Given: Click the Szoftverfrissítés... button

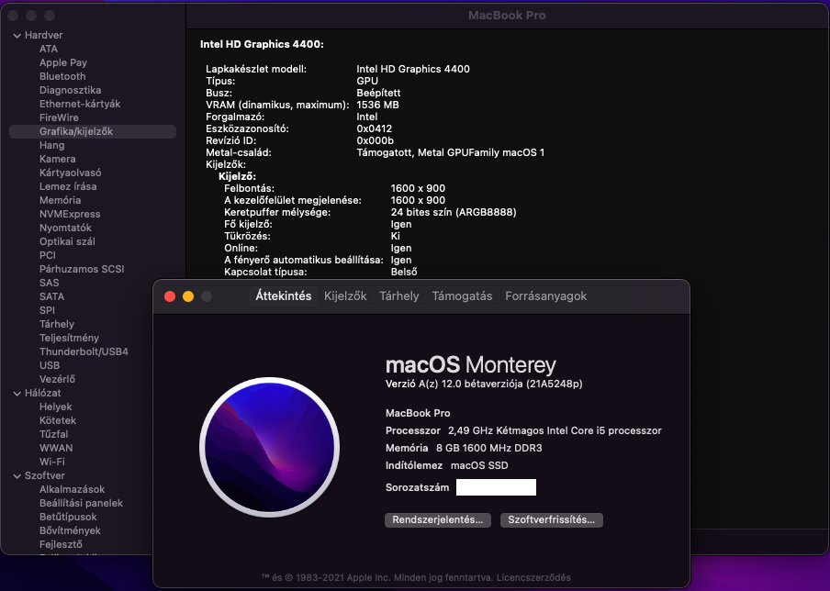Looking at the screenshot, I should coord(552,520).
